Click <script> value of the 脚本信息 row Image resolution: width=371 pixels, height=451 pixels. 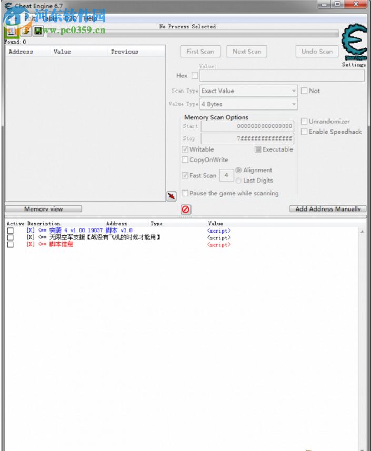219,245
